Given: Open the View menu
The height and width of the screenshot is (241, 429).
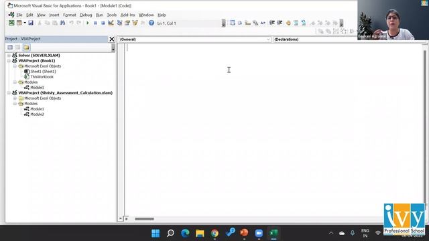Looking at the screenshot, I should (41, 15).
